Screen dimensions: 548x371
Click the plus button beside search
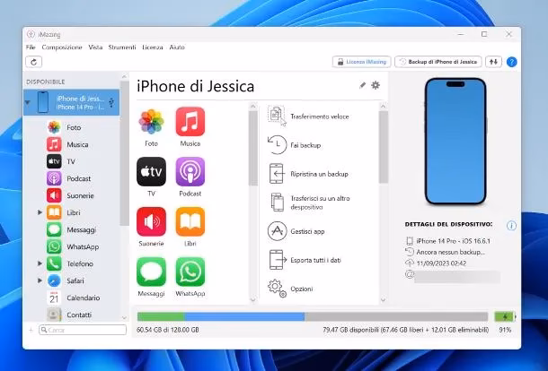31,330
